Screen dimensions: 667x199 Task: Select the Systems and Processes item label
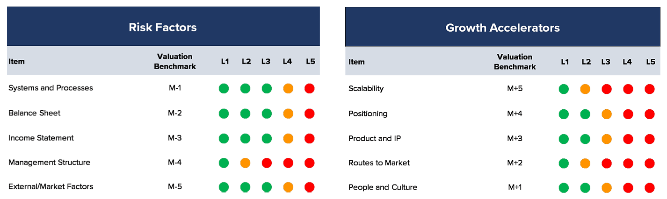coord(51,88)
